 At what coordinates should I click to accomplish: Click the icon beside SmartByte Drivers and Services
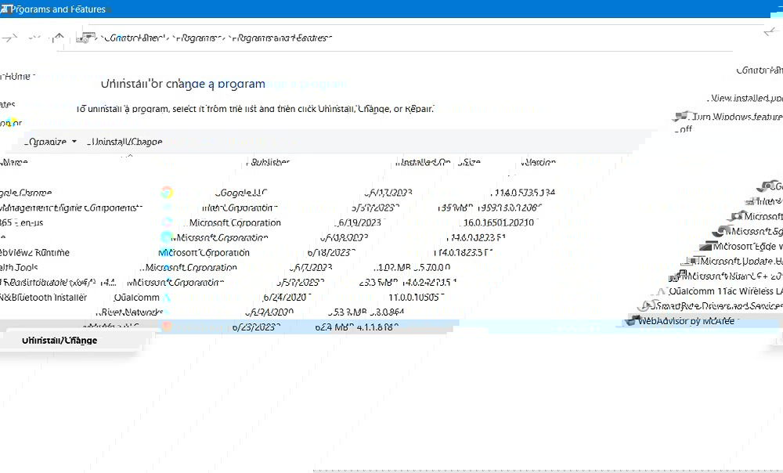coord(648,305)
